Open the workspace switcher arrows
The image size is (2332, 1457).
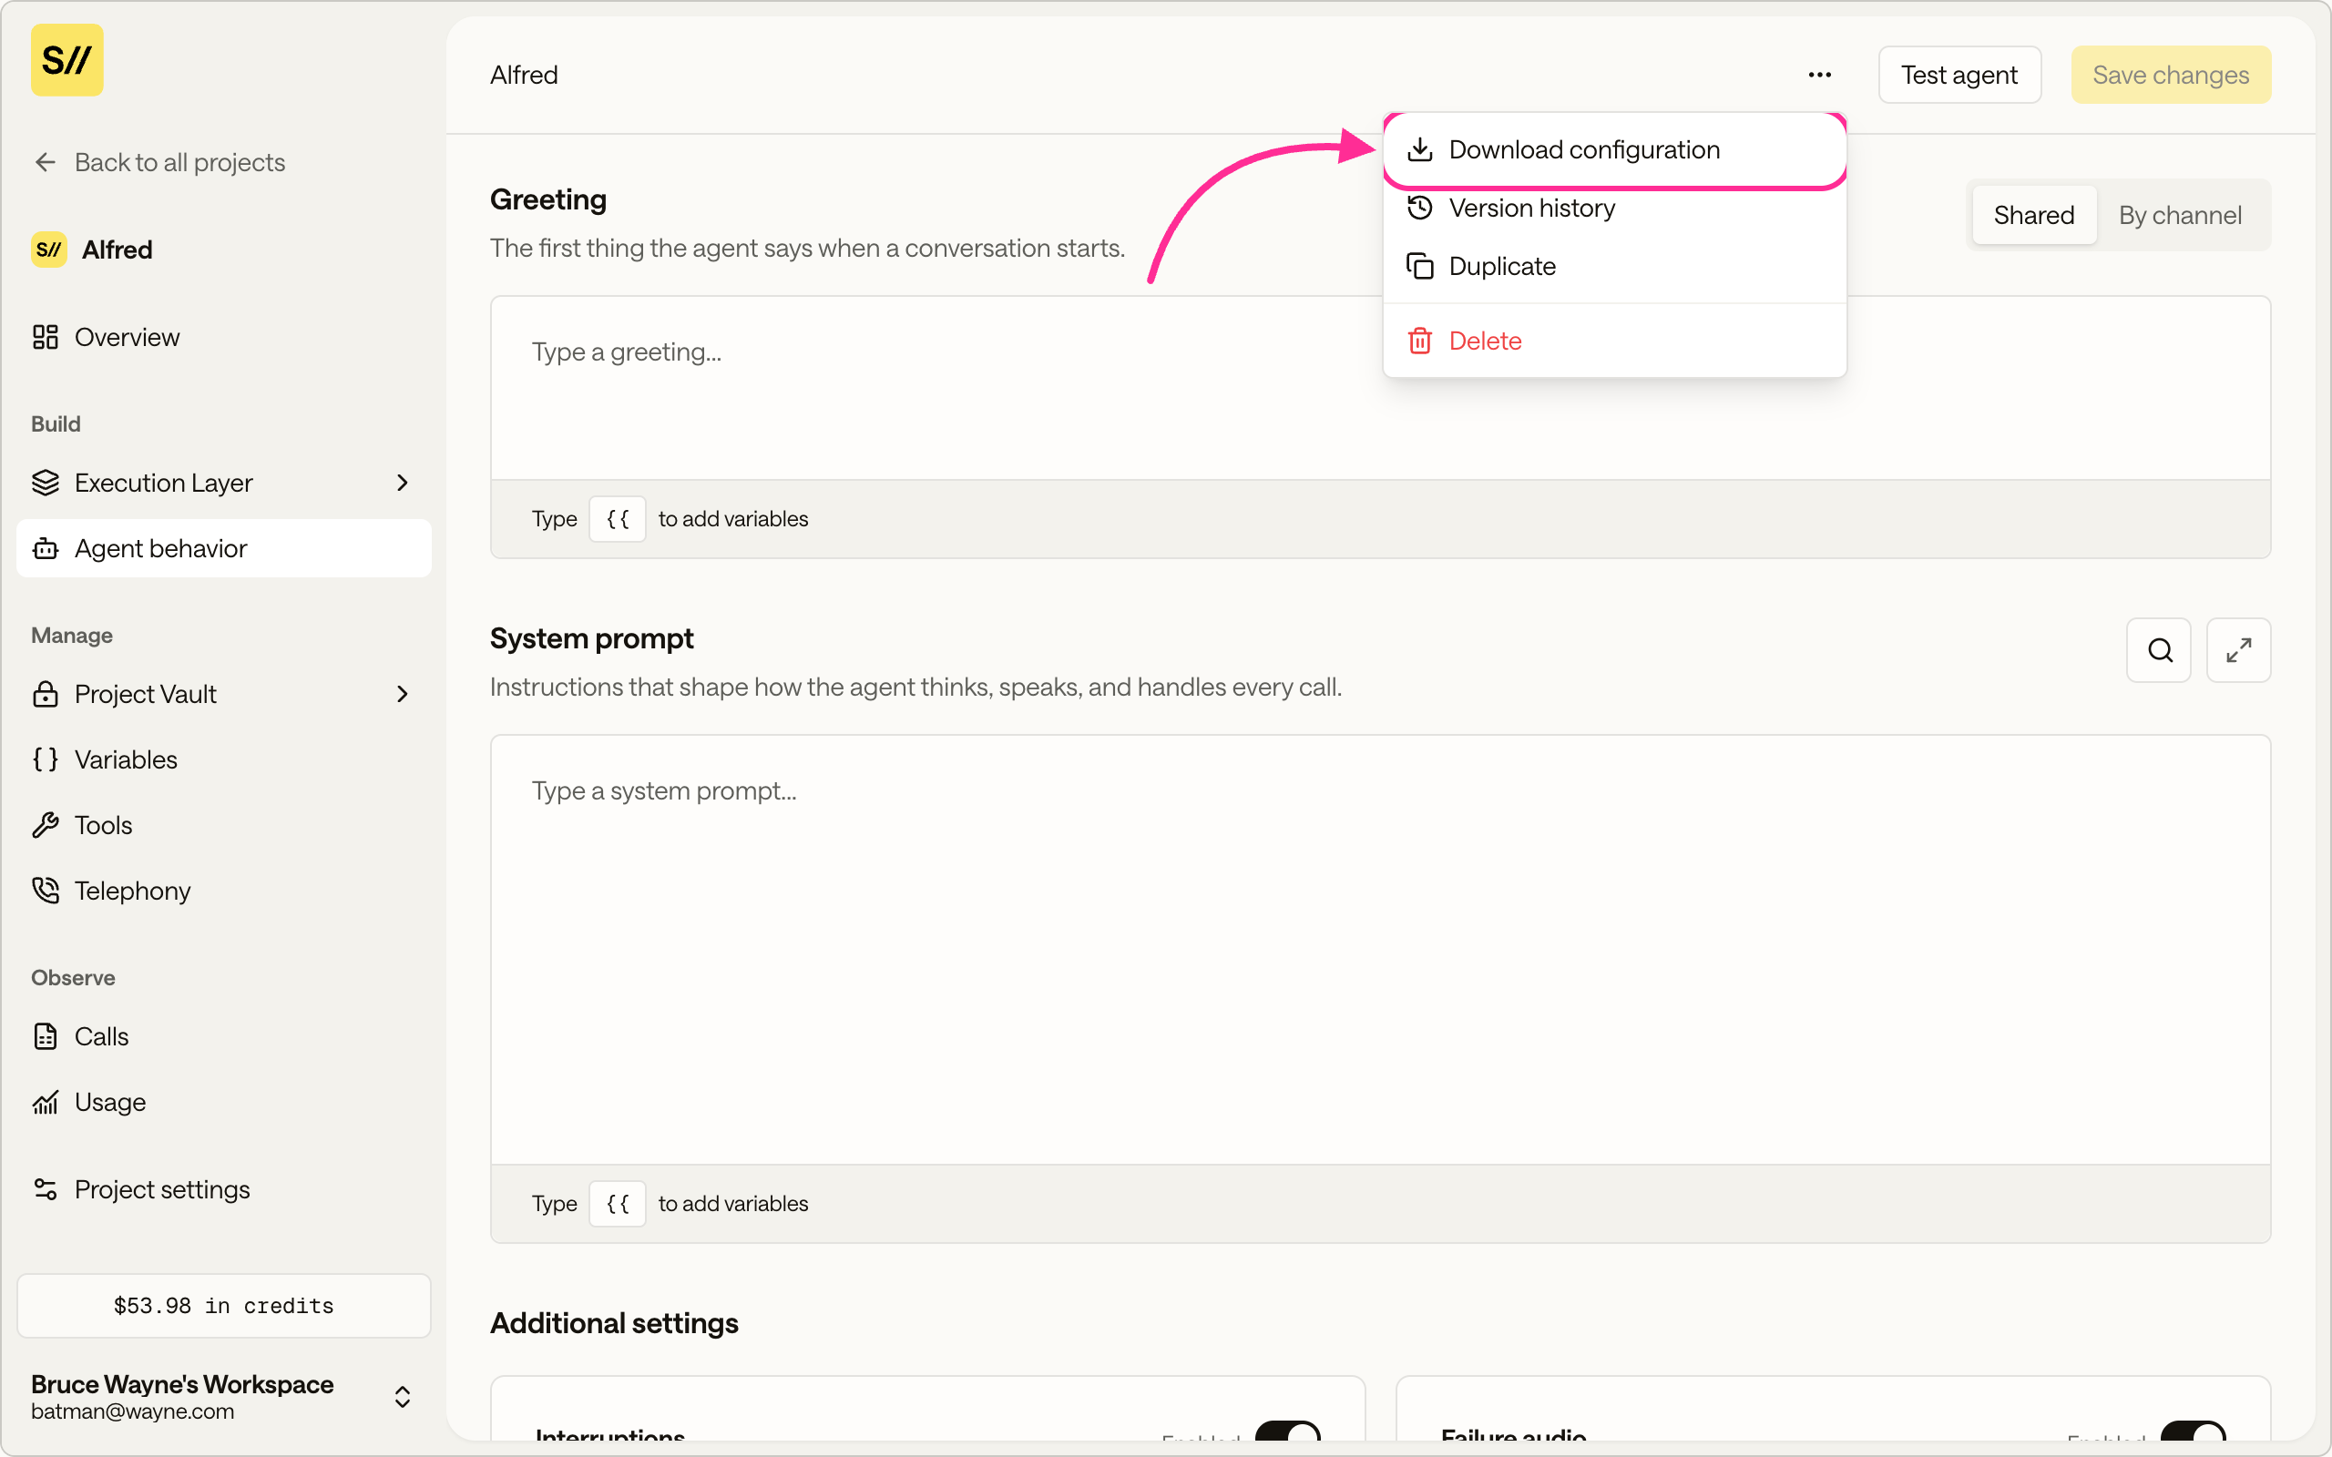point(403,1397)
